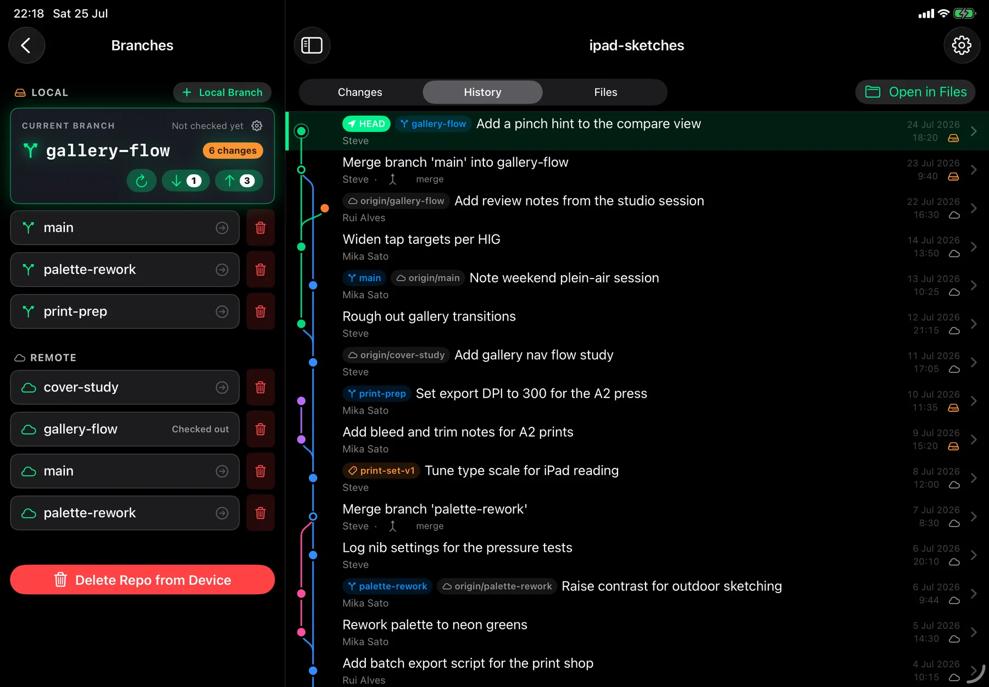This screenshot has height=687, width=989.
Task: Select the HEAD commit graph node
Action: pyautogui.click(x=301, y=131)
